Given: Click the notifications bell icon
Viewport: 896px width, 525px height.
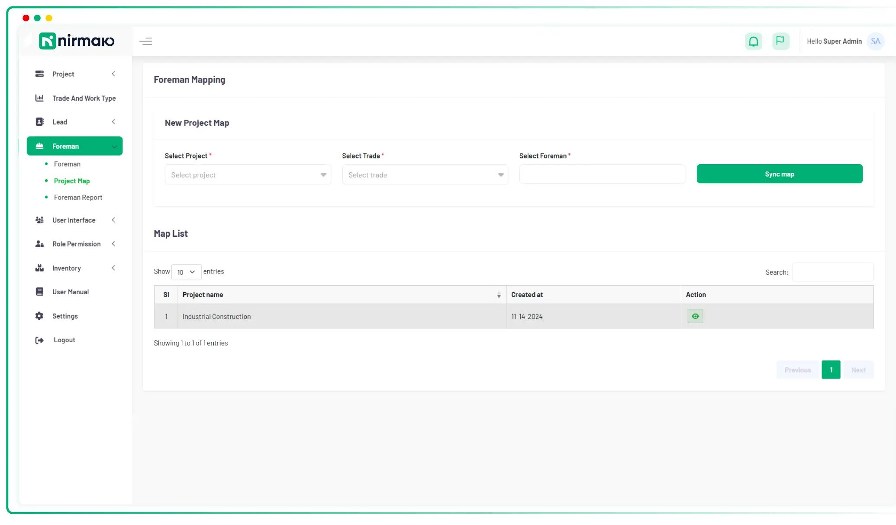Looking at the screenshot, I should (x=754, y=41).
